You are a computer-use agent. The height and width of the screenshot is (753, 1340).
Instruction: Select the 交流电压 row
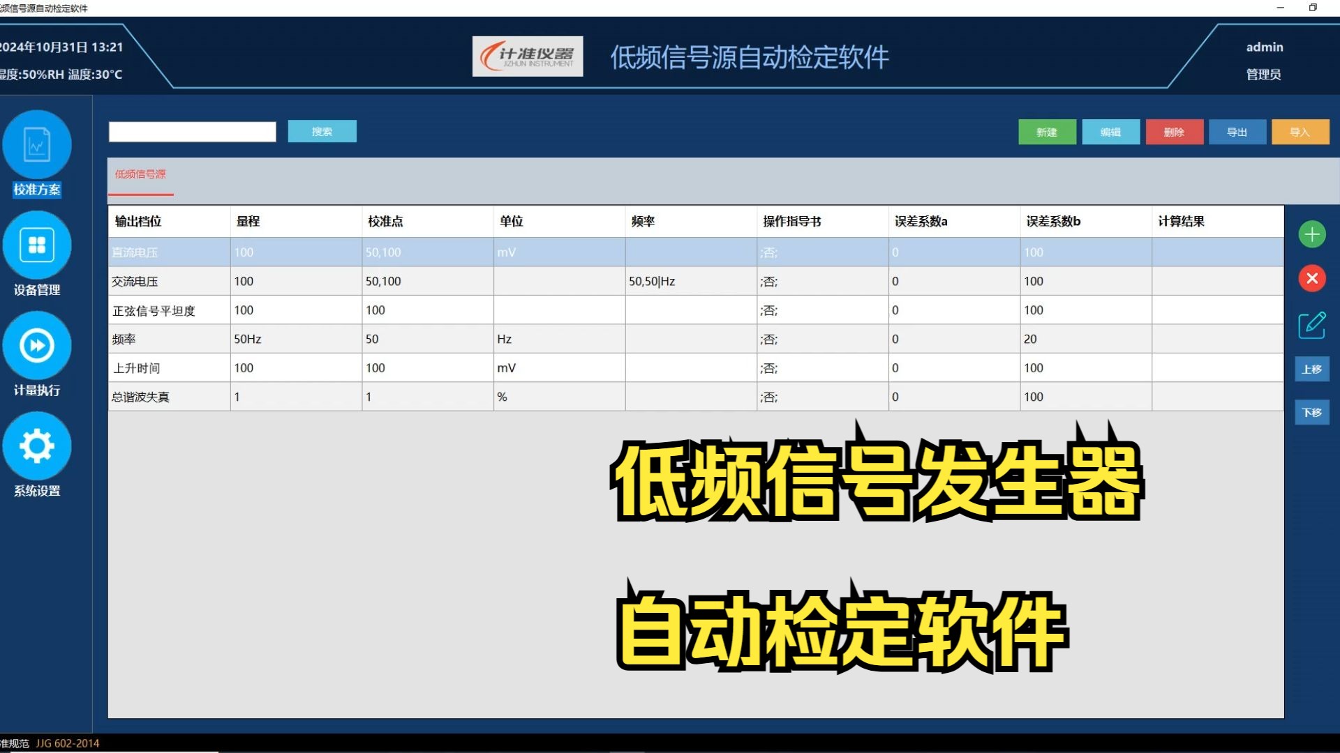click(696, 281)
